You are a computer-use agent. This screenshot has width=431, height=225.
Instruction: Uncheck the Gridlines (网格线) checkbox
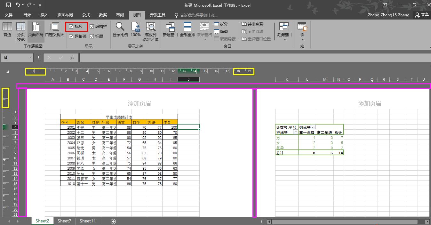tap(71, 36)
